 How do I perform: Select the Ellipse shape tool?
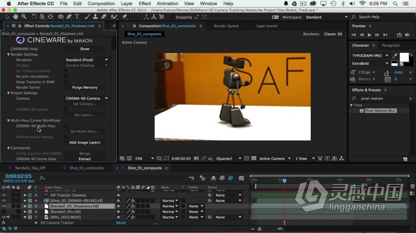(61, 17)
